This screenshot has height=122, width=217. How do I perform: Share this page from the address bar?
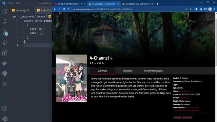(186, 9)
